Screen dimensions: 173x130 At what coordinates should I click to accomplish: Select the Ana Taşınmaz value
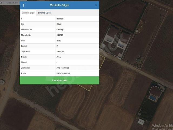62,68
